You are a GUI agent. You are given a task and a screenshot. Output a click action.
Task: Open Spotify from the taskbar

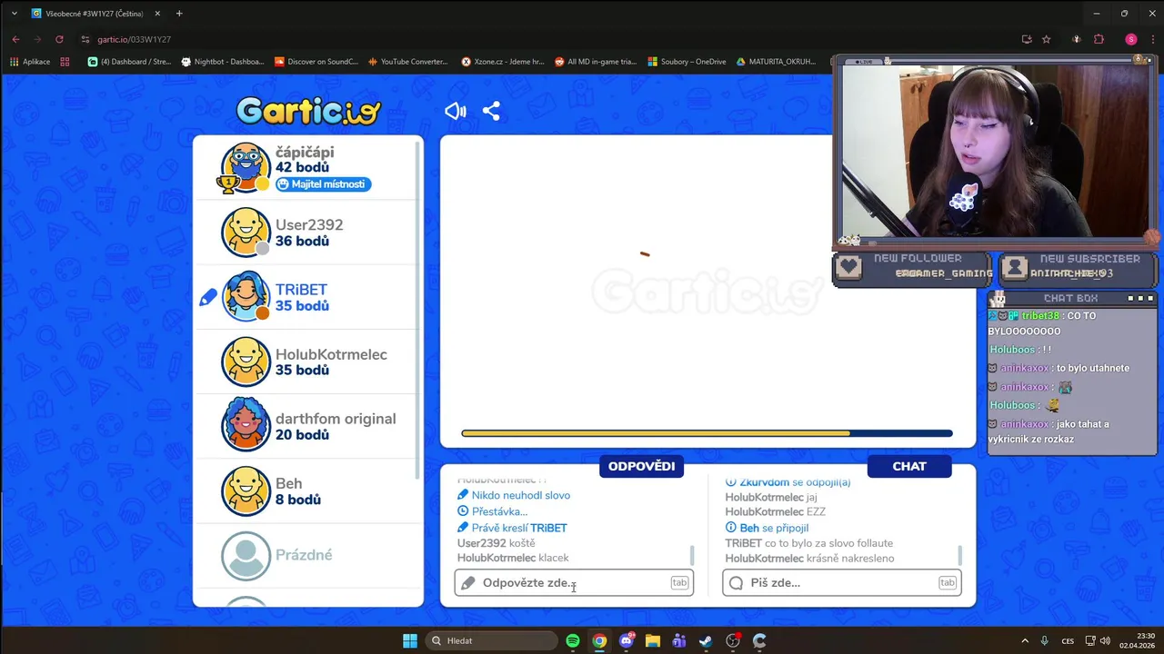(x=573, y=640)
